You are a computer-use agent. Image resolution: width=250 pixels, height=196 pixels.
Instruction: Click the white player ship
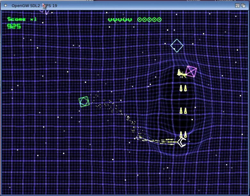(x=182, y=142)
